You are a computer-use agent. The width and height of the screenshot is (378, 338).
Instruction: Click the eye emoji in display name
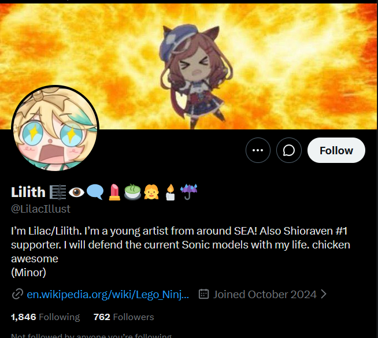point(76,192)
